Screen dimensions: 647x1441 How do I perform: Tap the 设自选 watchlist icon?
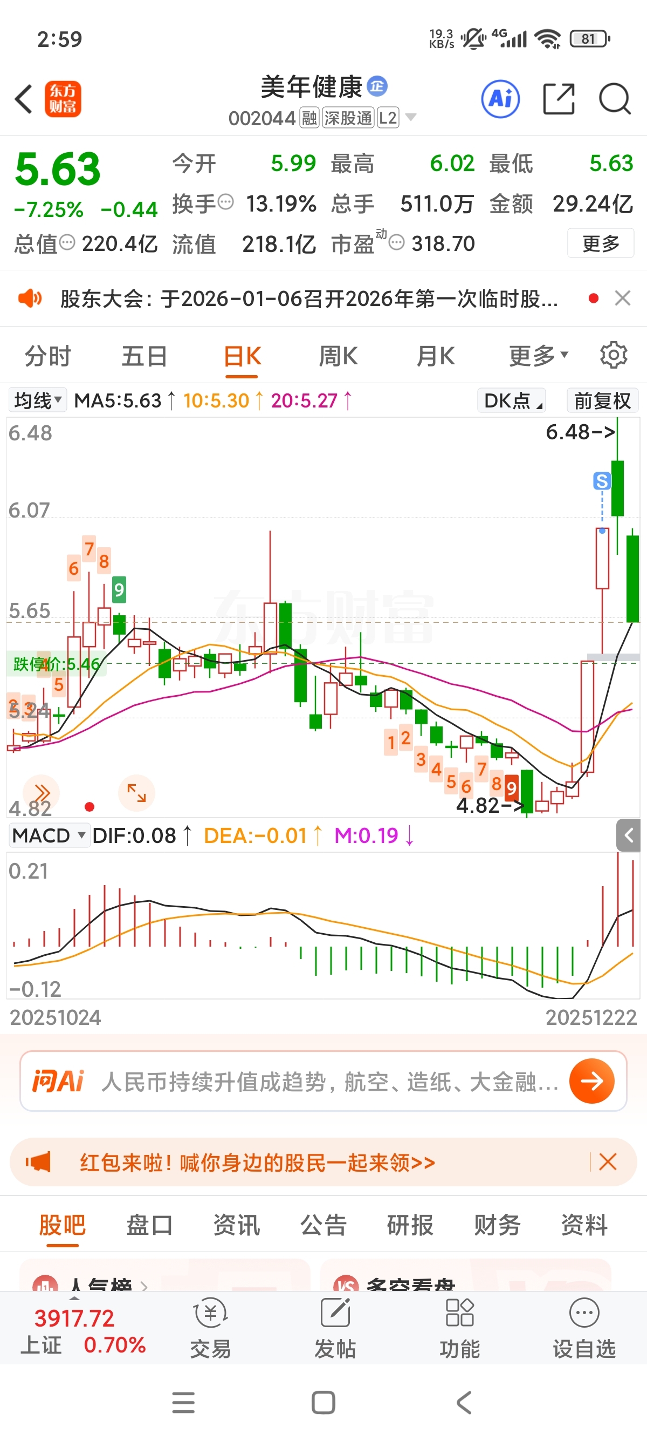pyautogui.click(x=584, y=1328)
